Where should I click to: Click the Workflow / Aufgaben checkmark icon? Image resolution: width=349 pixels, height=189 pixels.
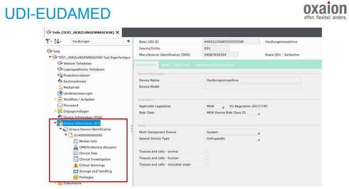(60, 99)
